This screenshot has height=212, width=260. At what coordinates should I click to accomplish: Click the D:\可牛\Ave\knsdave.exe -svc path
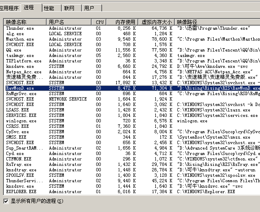(212, 66)
